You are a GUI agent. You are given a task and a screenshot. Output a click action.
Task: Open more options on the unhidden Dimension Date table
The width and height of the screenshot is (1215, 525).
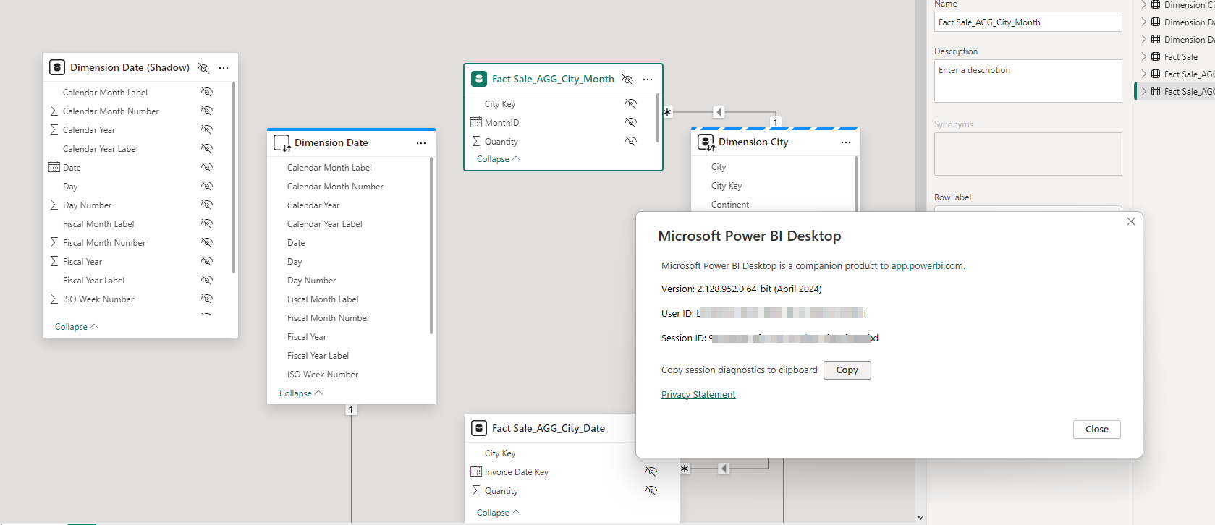tap(421, 143)
